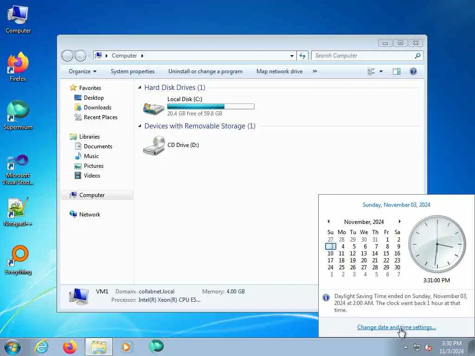Click Computer in the address bar breadcrumb

tap(124, 56)
